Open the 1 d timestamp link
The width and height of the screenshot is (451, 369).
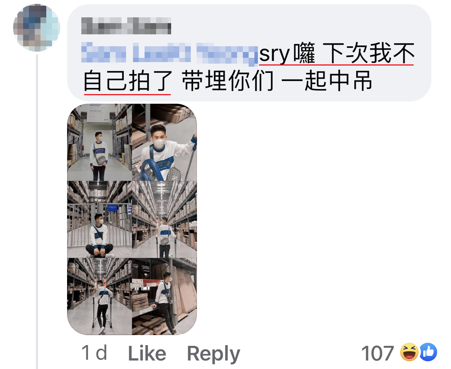pyautogui.click(x=94, y=352)
